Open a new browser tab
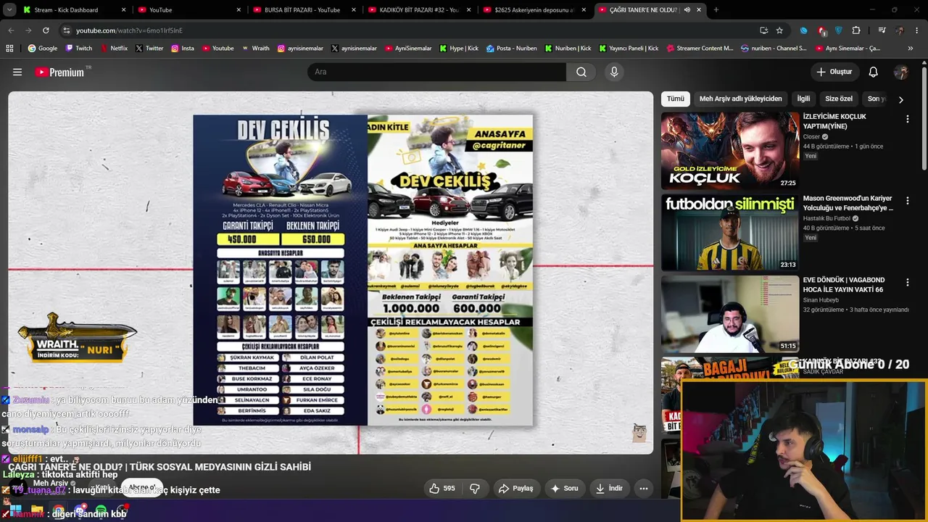The height and width of the screenshot is (522, 928). tap(716, 10)
